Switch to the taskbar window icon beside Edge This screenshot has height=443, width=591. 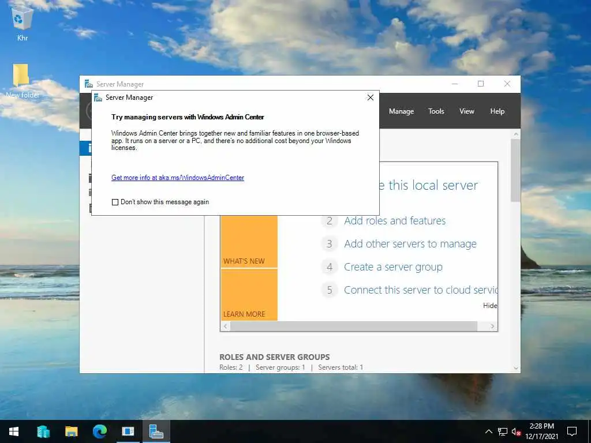[128, 431]
